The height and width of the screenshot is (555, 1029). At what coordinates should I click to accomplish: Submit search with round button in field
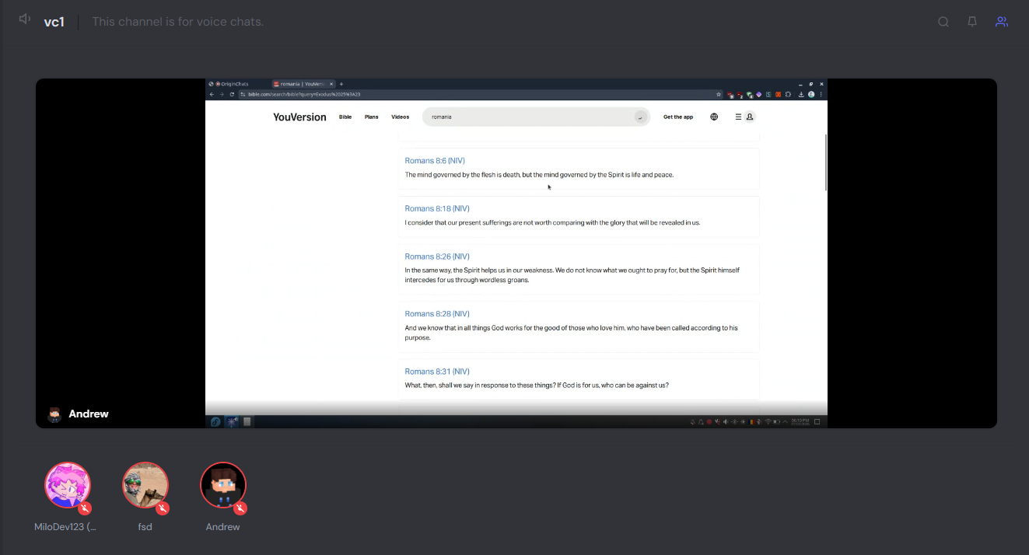(640, 117)
